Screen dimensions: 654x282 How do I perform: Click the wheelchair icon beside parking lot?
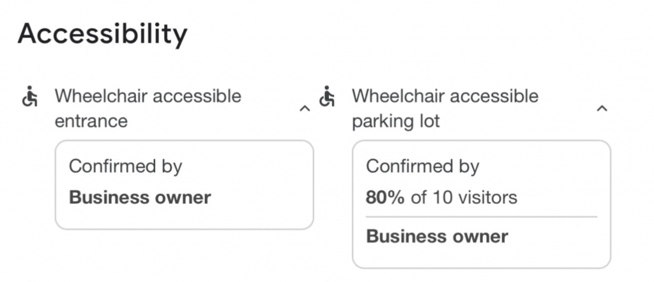[x=328, y=97]
